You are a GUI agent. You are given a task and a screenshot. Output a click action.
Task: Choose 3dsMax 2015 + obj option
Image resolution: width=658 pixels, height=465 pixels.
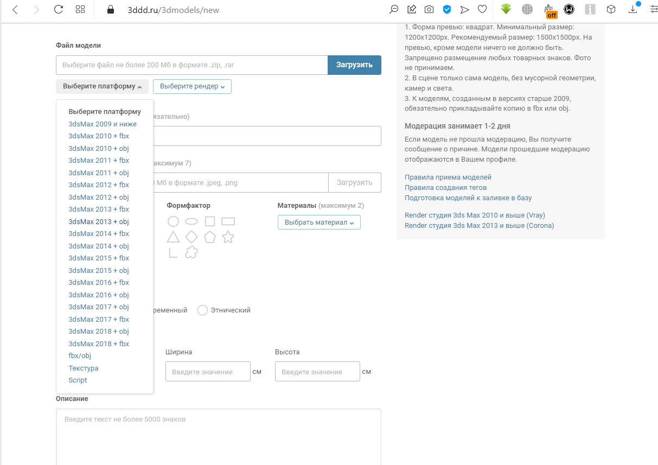[99, 270]
